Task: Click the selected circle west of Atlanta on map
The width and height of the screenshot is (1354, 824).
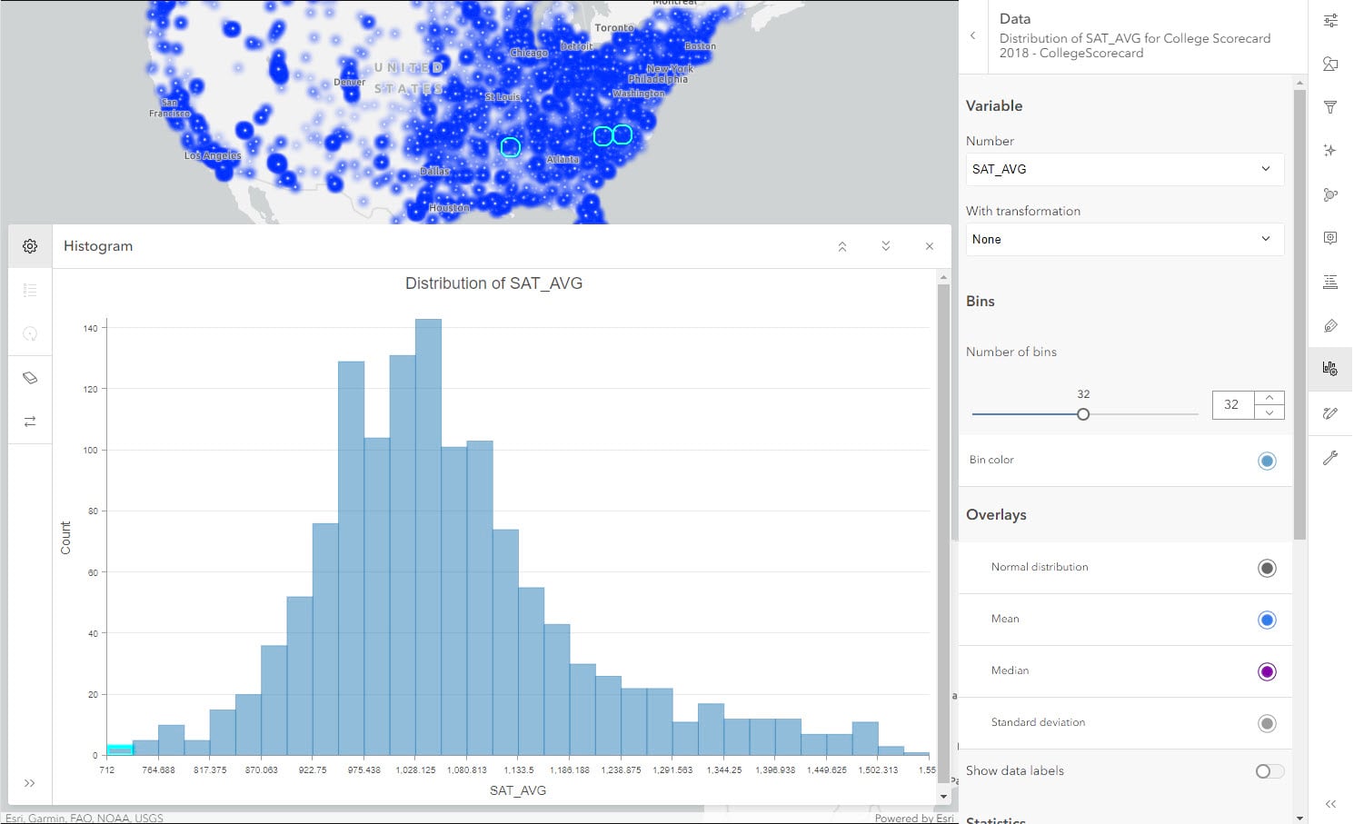Action: pyautogui.click(x=511, y=146)
